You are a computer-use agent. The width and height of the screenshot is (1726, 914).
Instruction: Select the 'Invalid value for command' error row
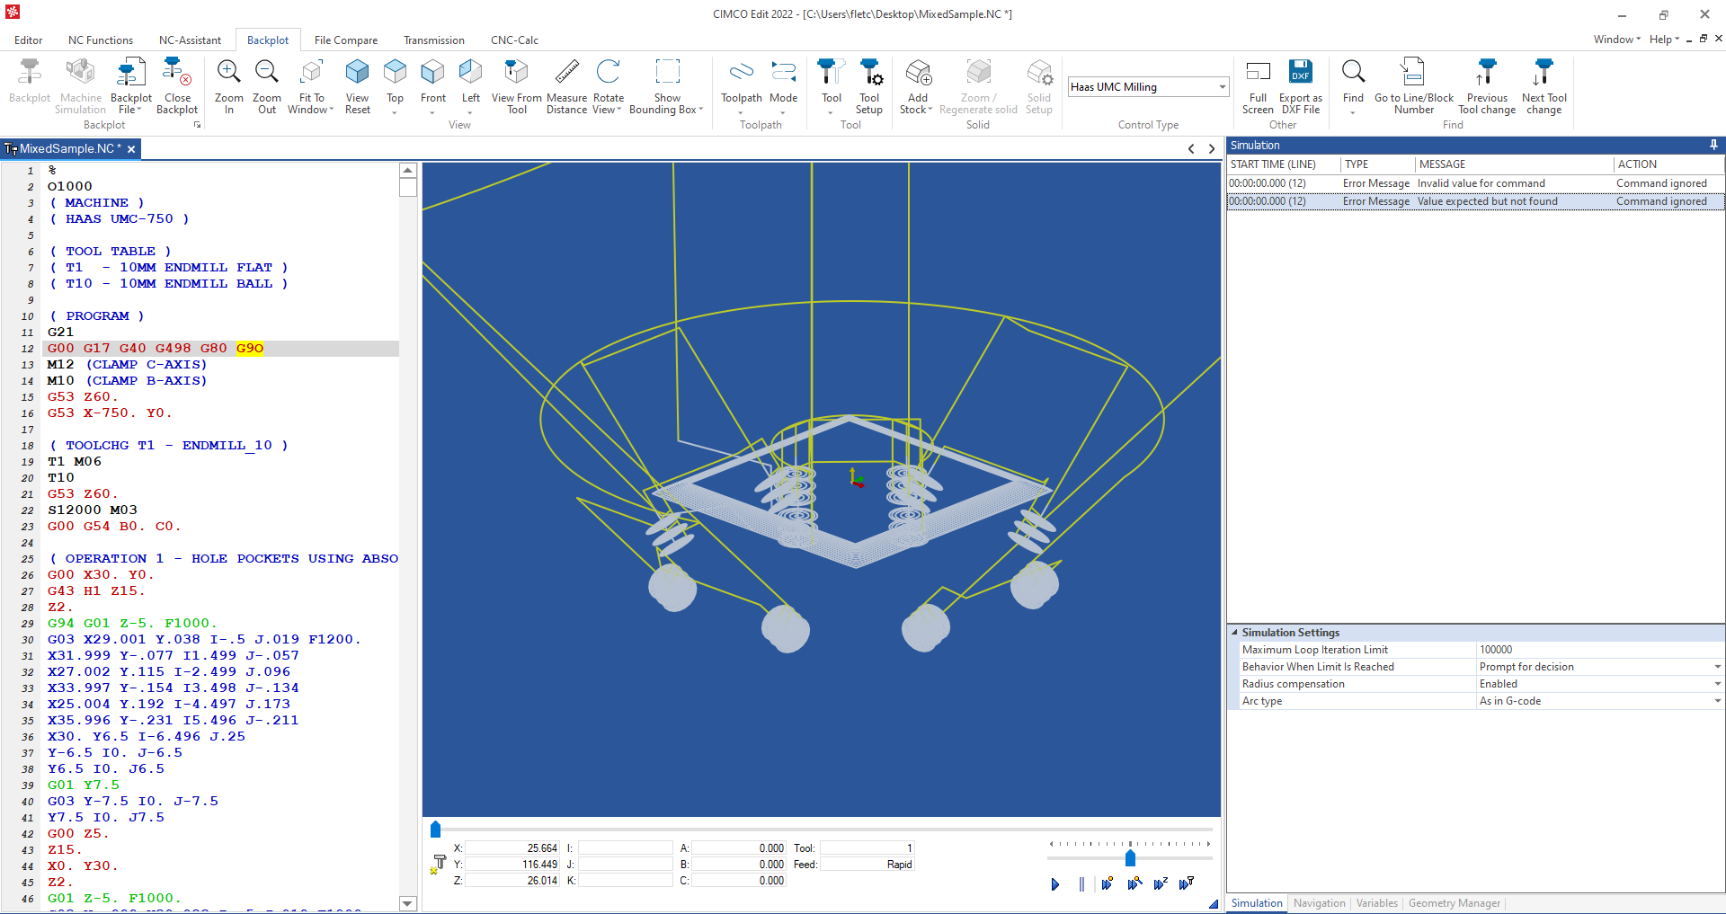[x=1475, y=183]
